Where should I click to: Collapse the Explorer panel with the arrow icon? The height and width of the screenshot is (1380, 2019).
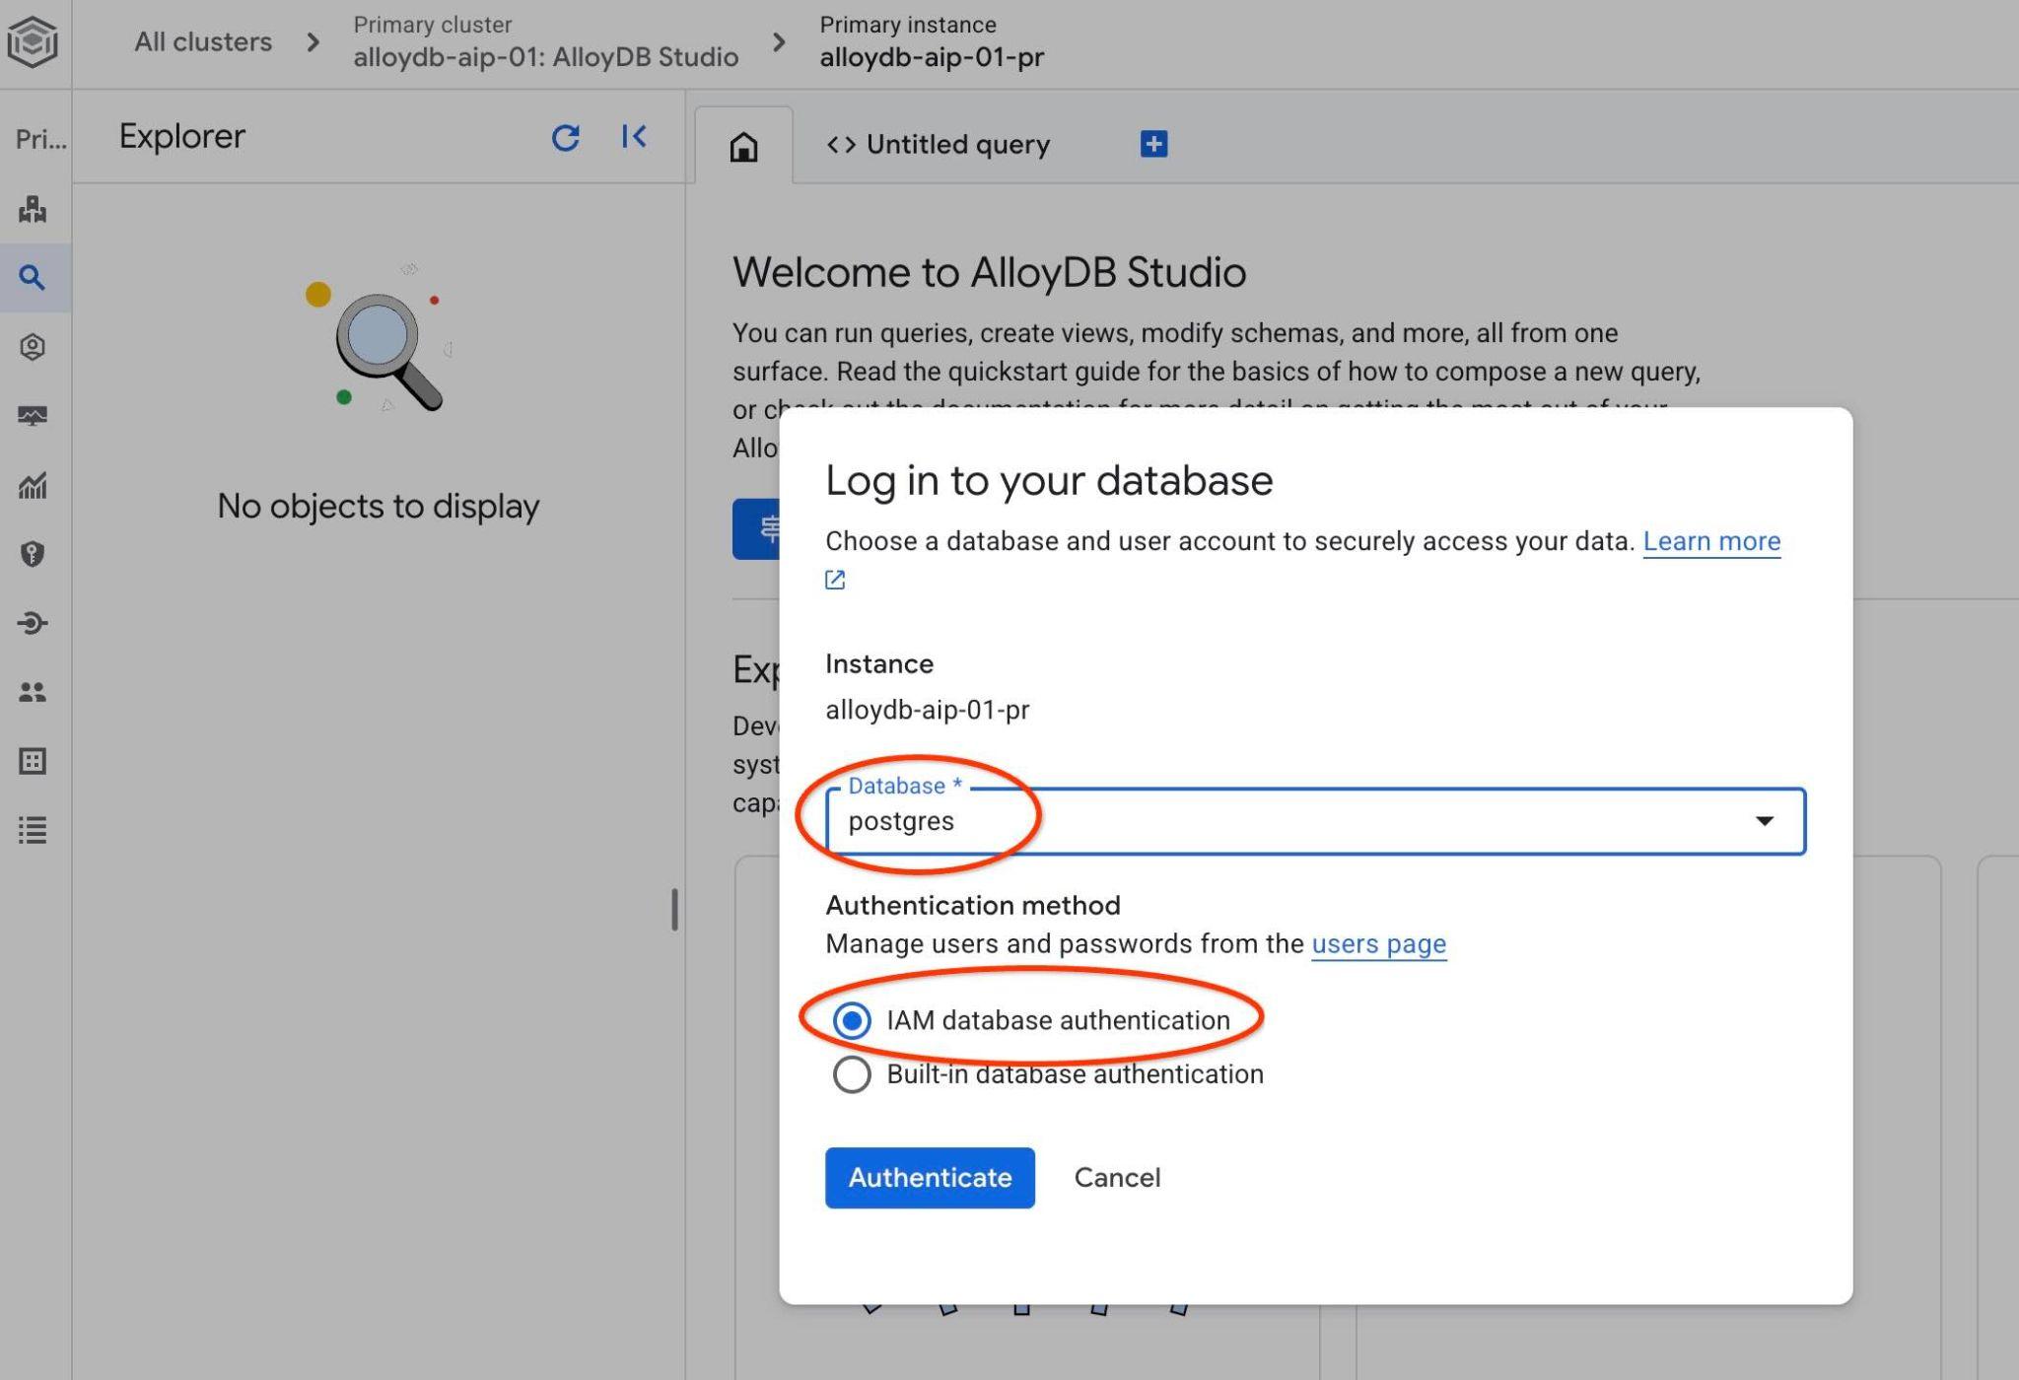click(634, 137)
